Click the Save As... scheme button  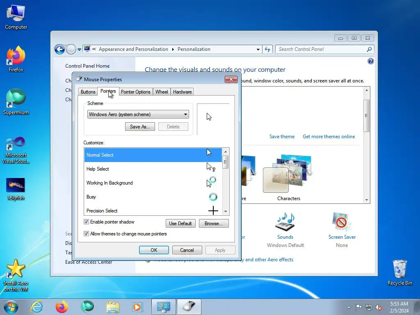[140, 127]
